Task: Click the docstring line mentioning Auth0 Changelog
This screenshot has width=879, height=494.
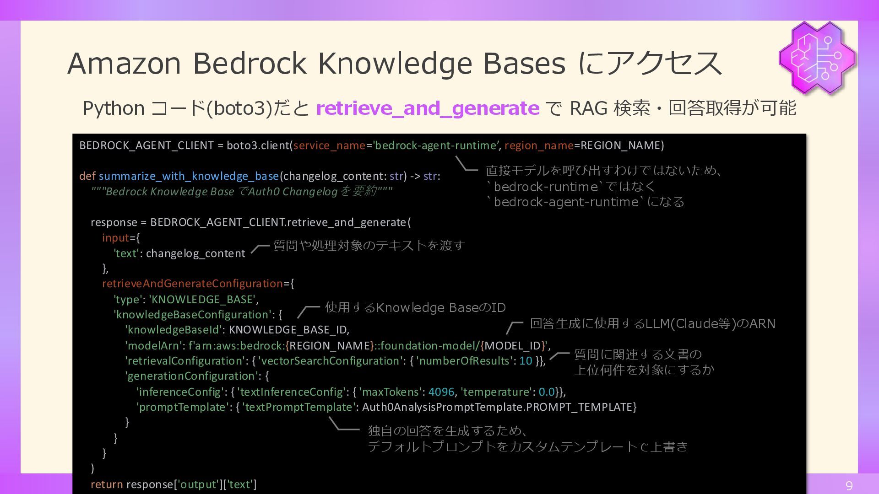Action: pyautogui.click(x=241, y=192)
